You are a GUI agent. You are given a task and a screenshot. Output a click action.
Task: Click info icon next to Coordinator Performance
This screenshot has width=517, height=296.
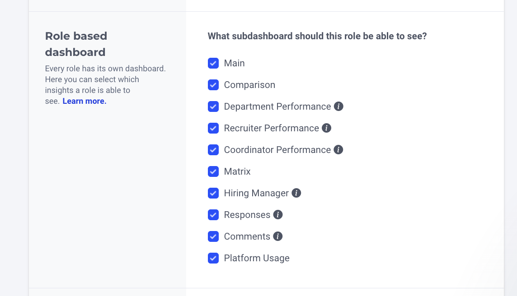pos(338,150)
